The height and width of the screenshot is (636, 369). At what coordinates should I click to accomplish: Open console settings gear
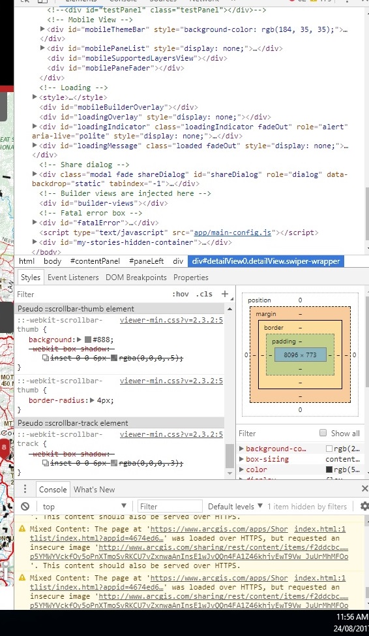[x=364, y=506]
